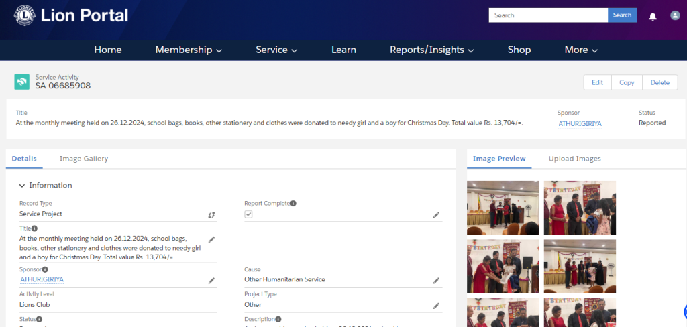Switch to the Upload Images tab
Image resolution: width=687 pixels, height=327 pixels.
click(574, 159)
